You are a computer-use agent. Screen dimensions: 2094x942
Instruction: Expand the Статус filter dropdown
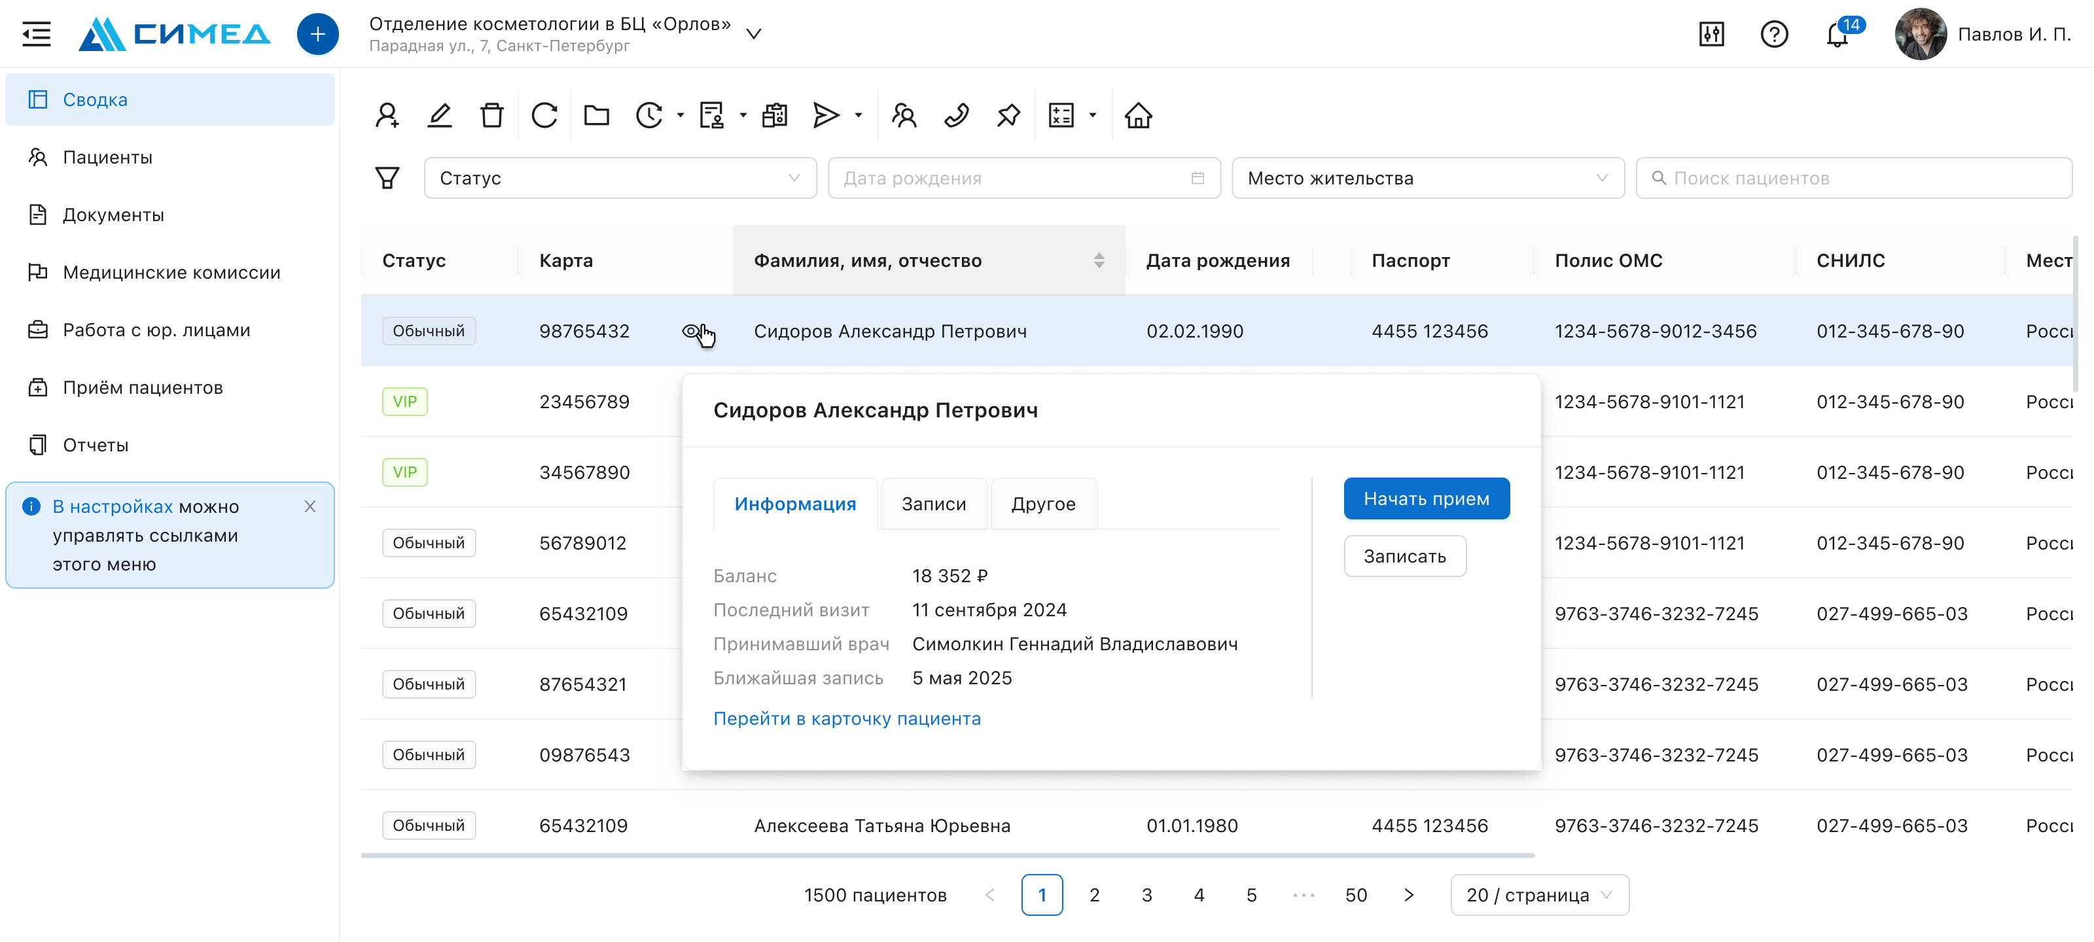[620, 178]
